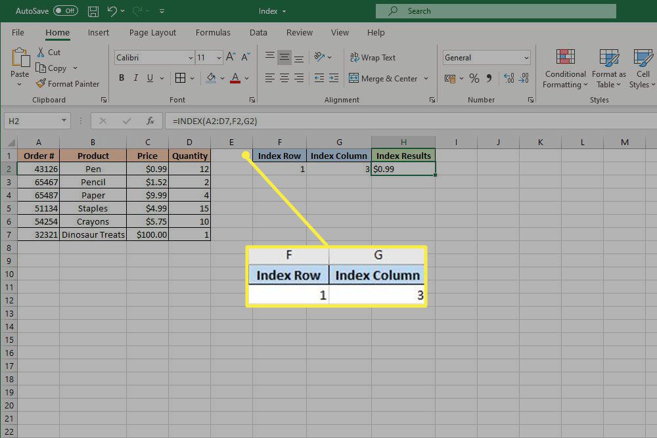Open the Name Box dropdown arrow
The image size is (657, 438).
pyautogui.click(x=64, y=121)
